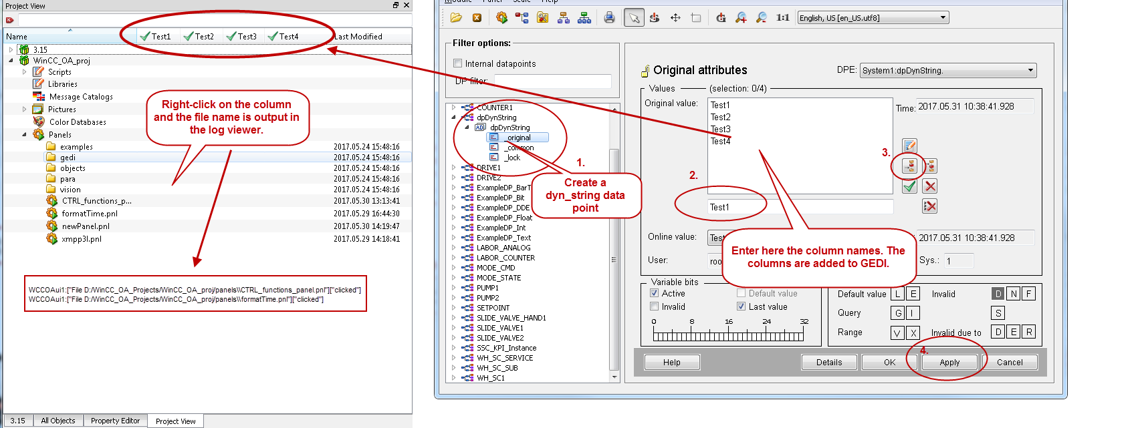Switch to the Property Editor tab

115,421
